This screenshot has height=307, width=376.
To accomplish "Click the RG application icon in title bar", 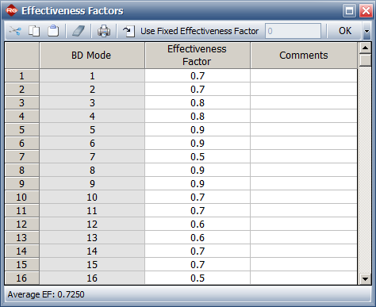I will coord(12,10).
